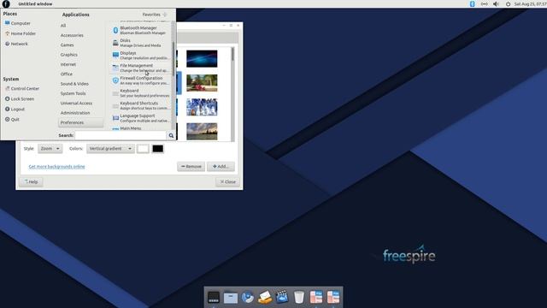
Task: Open the Style dropdown set to Zoom
Action: 50,148
